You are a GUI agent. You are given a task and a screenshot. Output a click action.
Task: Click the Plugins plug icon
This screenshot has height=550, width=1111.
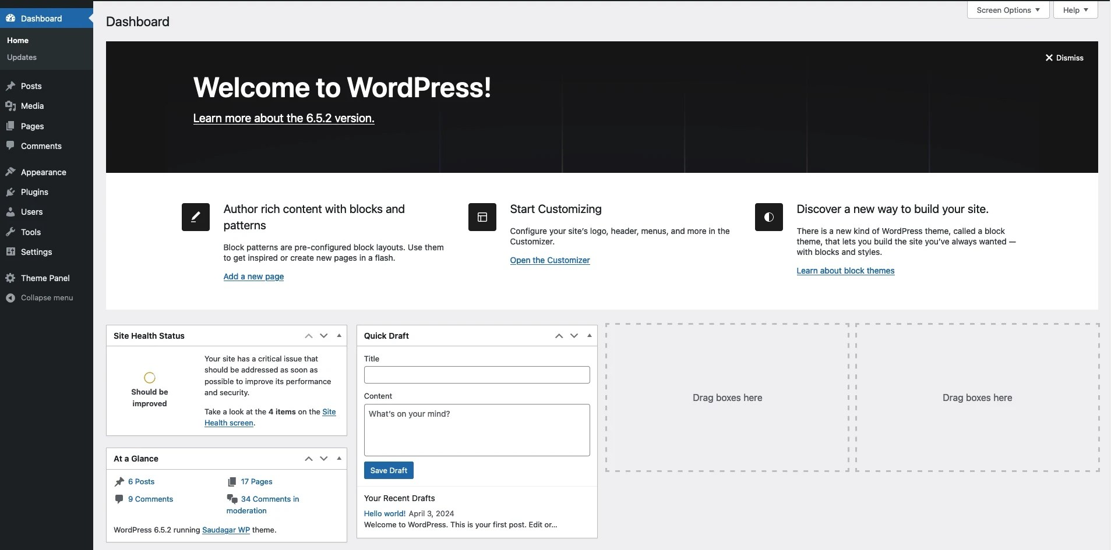(x=10, y=192)
